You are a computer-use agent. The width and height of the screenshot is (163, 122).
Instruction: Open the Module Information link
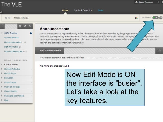13,42
